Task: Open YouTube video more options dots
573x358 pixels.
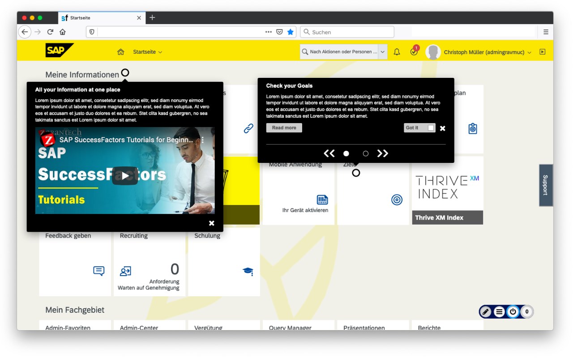Action: click(202, 140)
